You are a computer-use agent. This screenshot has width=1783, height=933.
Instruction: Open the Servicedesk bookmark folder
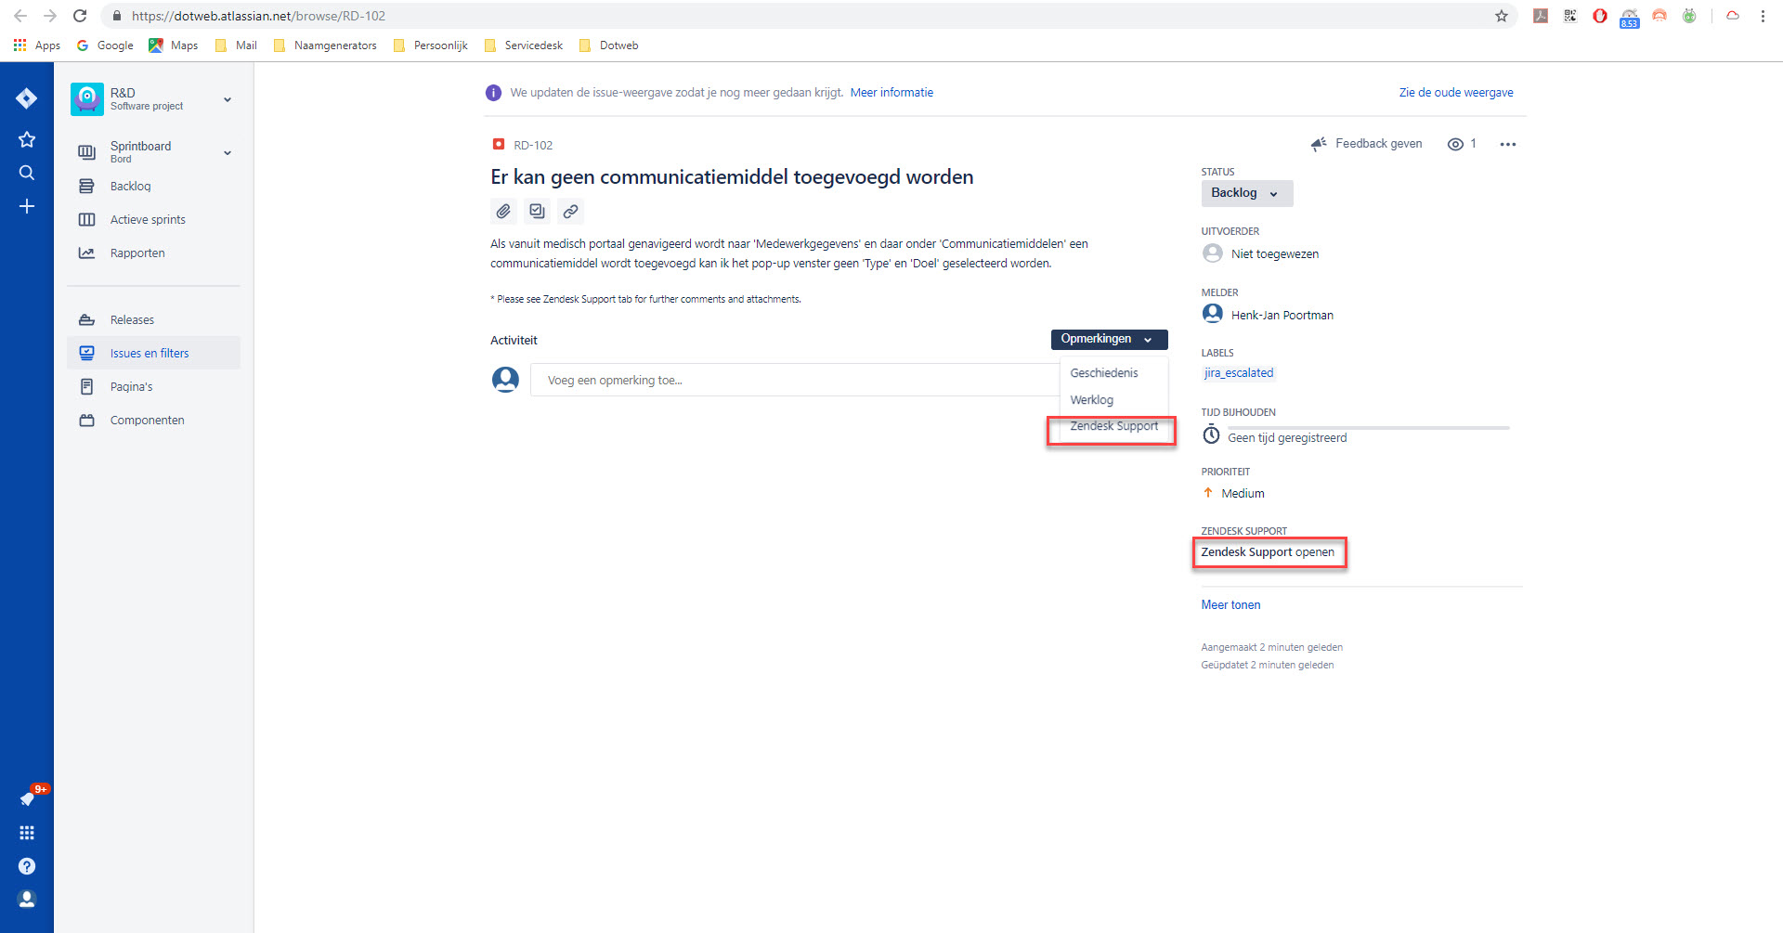click(524, 45)
